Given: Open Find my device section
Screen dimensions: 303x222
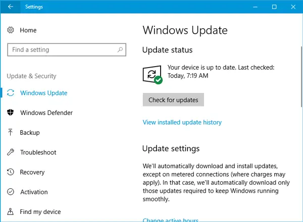Looking at the screenshot, I should 40,212.
